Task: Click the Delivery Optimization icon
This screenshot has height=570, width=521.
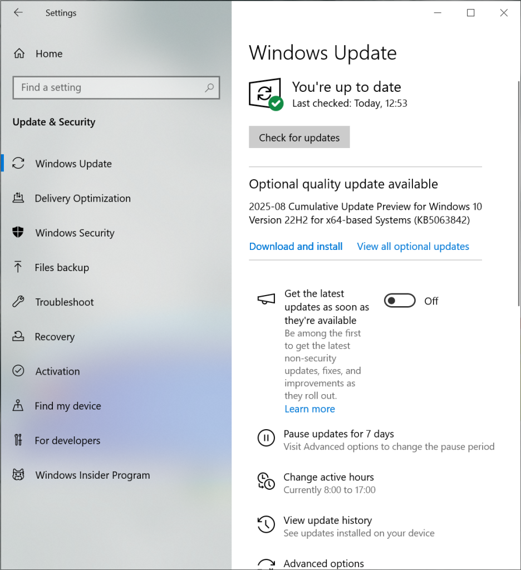Action: pos(18,198)
